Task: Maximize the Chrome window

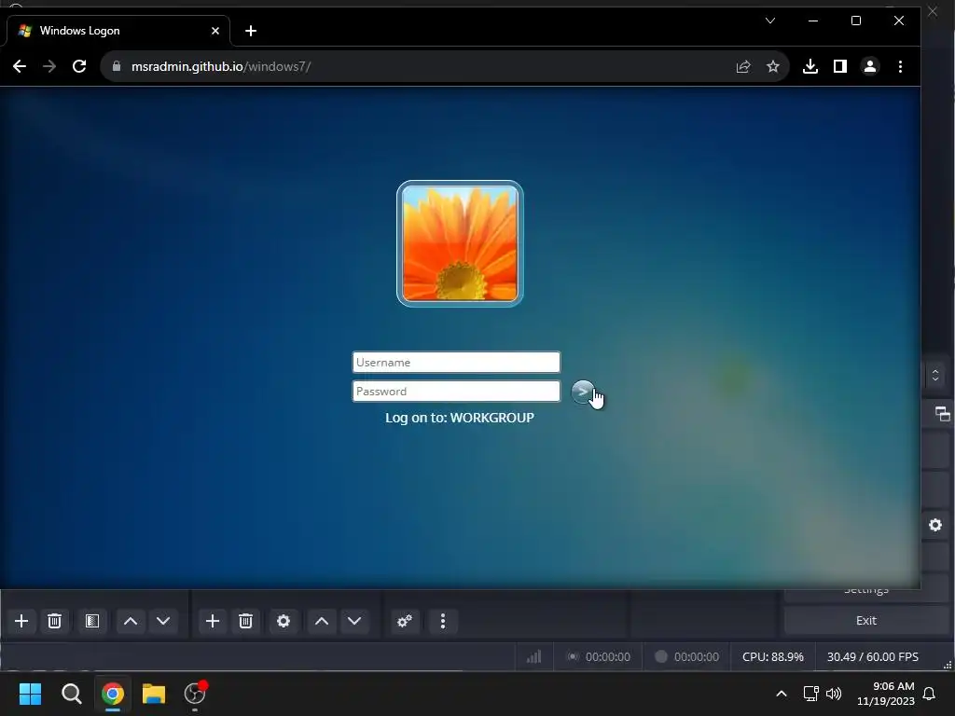Action: click(x=856, y=21)
